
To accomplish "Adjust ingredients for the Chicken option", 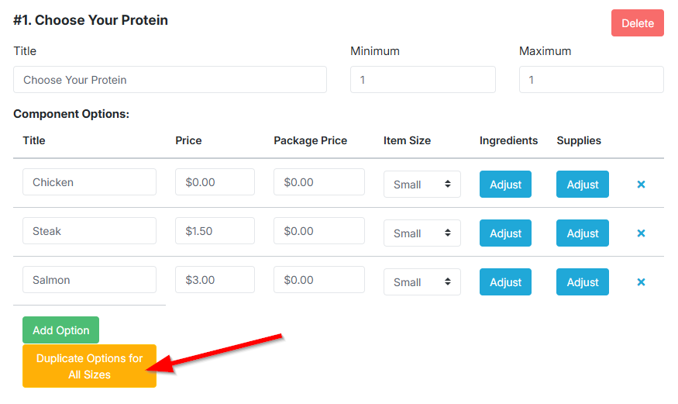I will tap(505, 185).
